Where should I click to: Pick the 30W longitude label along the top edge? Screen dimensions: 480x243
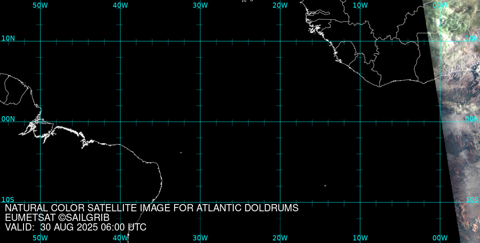[201, 5]
